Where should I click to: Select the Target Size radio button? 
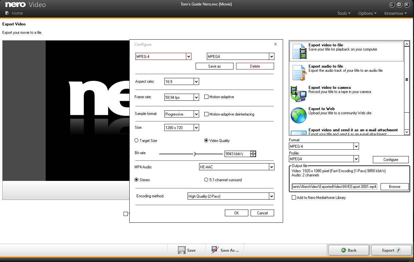[136, 141]
